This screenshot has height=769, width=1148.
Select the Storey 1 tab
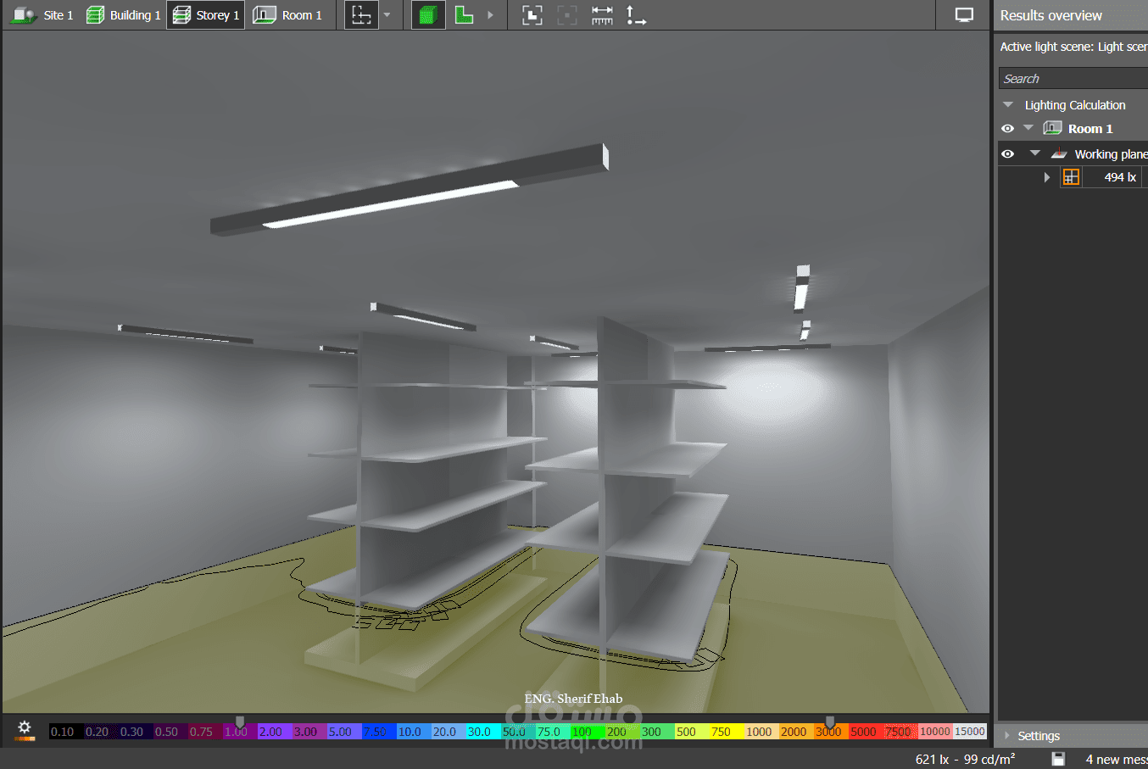pos(206,15)
